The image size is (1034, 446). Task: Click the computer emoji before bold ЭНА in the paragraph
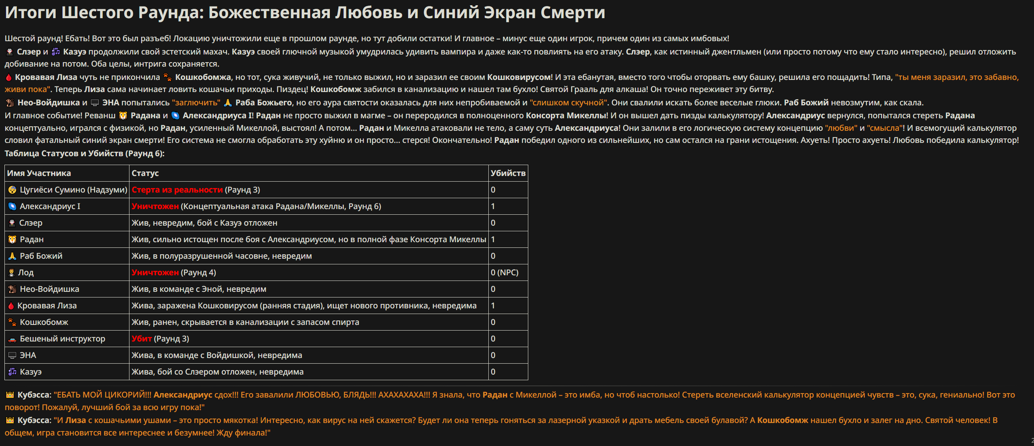[95, 103]
